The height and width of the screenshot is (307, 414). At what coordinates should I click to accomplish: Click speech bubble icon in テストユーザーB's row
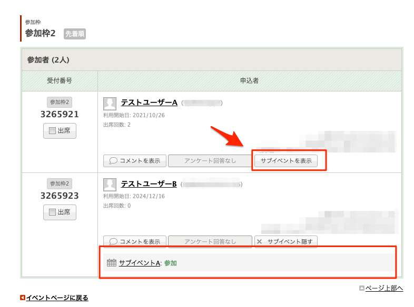pyautogui.click(x=113, y=242)
